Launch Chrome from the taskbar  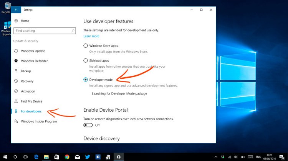(x=67, y=157)
